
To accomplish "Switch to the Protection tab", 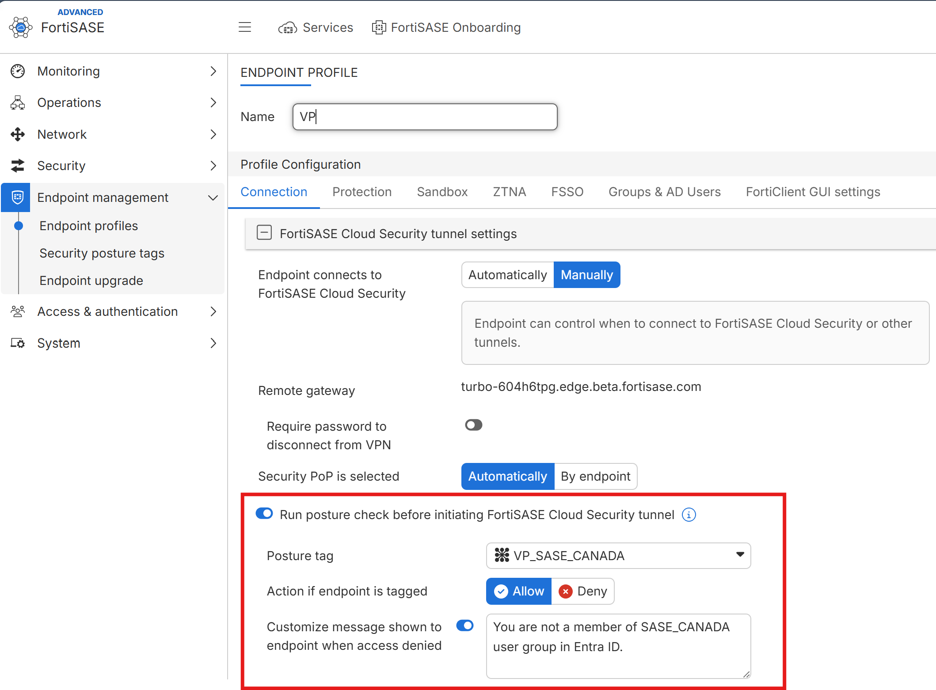I will coord(362,192).
